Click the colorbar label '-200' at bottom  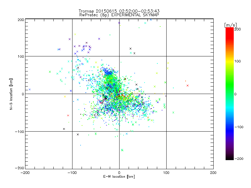[x=239, y=159]
